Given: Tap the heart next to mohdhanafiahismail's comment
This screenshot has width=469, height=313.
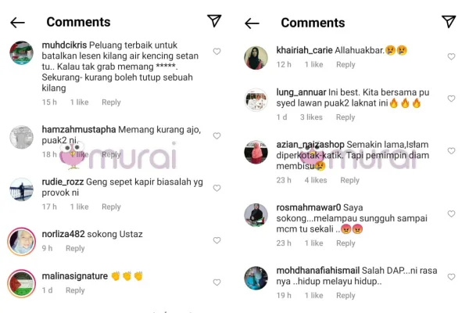Looking at the screenshot, I should pyautogui.click(x=451, y=277).
